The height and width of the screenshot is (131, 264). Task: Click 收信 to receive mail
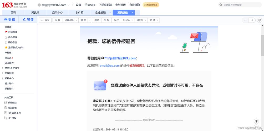[9, 19]
